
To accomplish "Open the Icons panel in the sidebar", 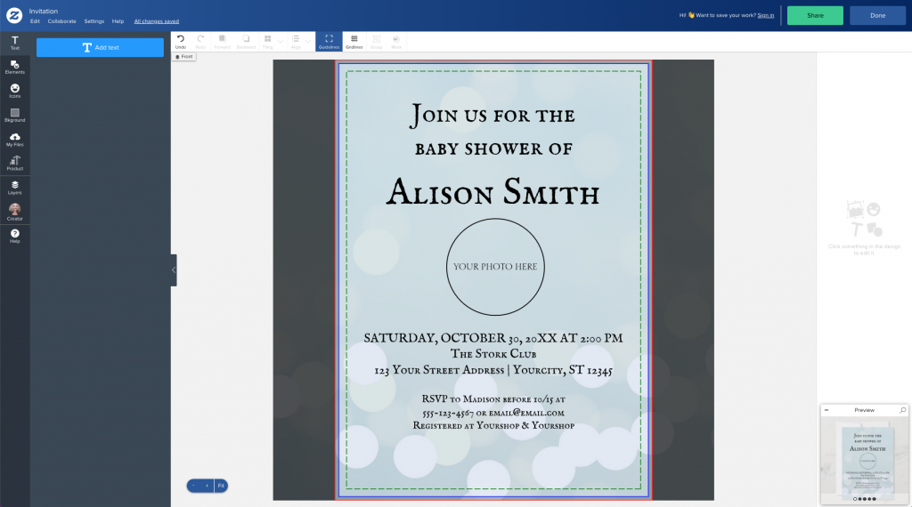I will point(15,91).
